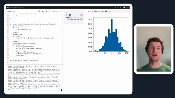Run the app with the play button
The image size is (175, 98).
[x=60, y=11]
